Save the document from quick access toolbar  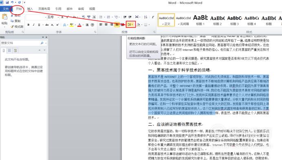point(7,2)
